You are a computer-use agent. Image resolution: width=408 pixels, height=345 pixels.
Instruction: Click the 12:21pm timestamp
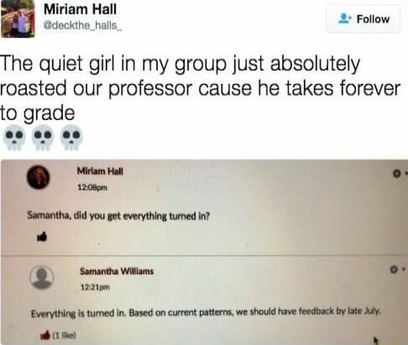95,287
